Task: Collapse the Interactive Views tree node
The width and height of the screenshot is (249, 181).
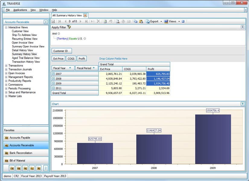Action: pos(6,27)
